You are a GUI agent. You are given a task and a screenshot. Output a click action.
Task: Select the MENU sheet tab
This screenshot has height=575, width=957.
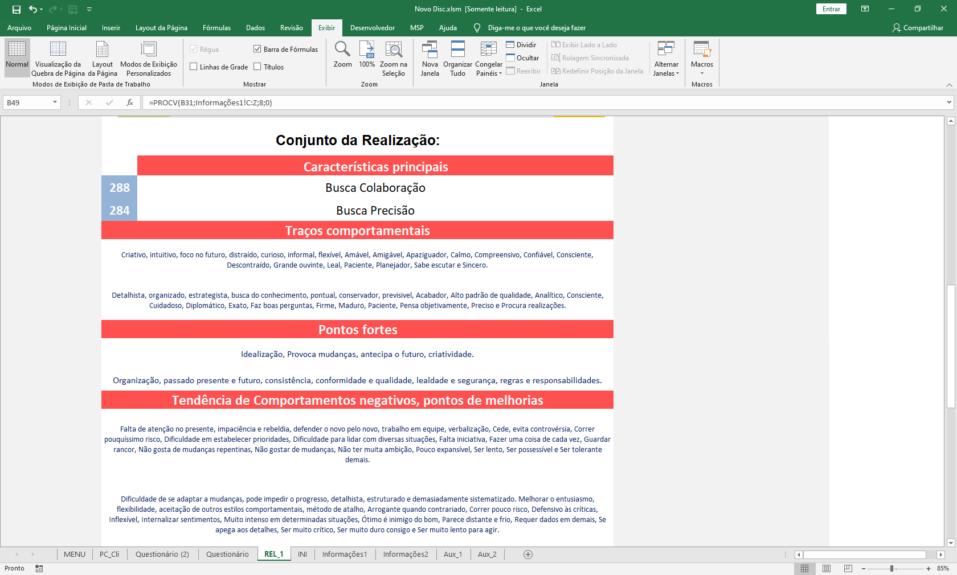tap(75, 555)
